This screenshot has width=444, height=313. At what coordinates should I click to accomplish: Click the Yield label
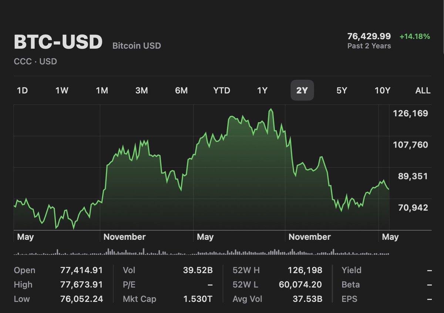351,270
